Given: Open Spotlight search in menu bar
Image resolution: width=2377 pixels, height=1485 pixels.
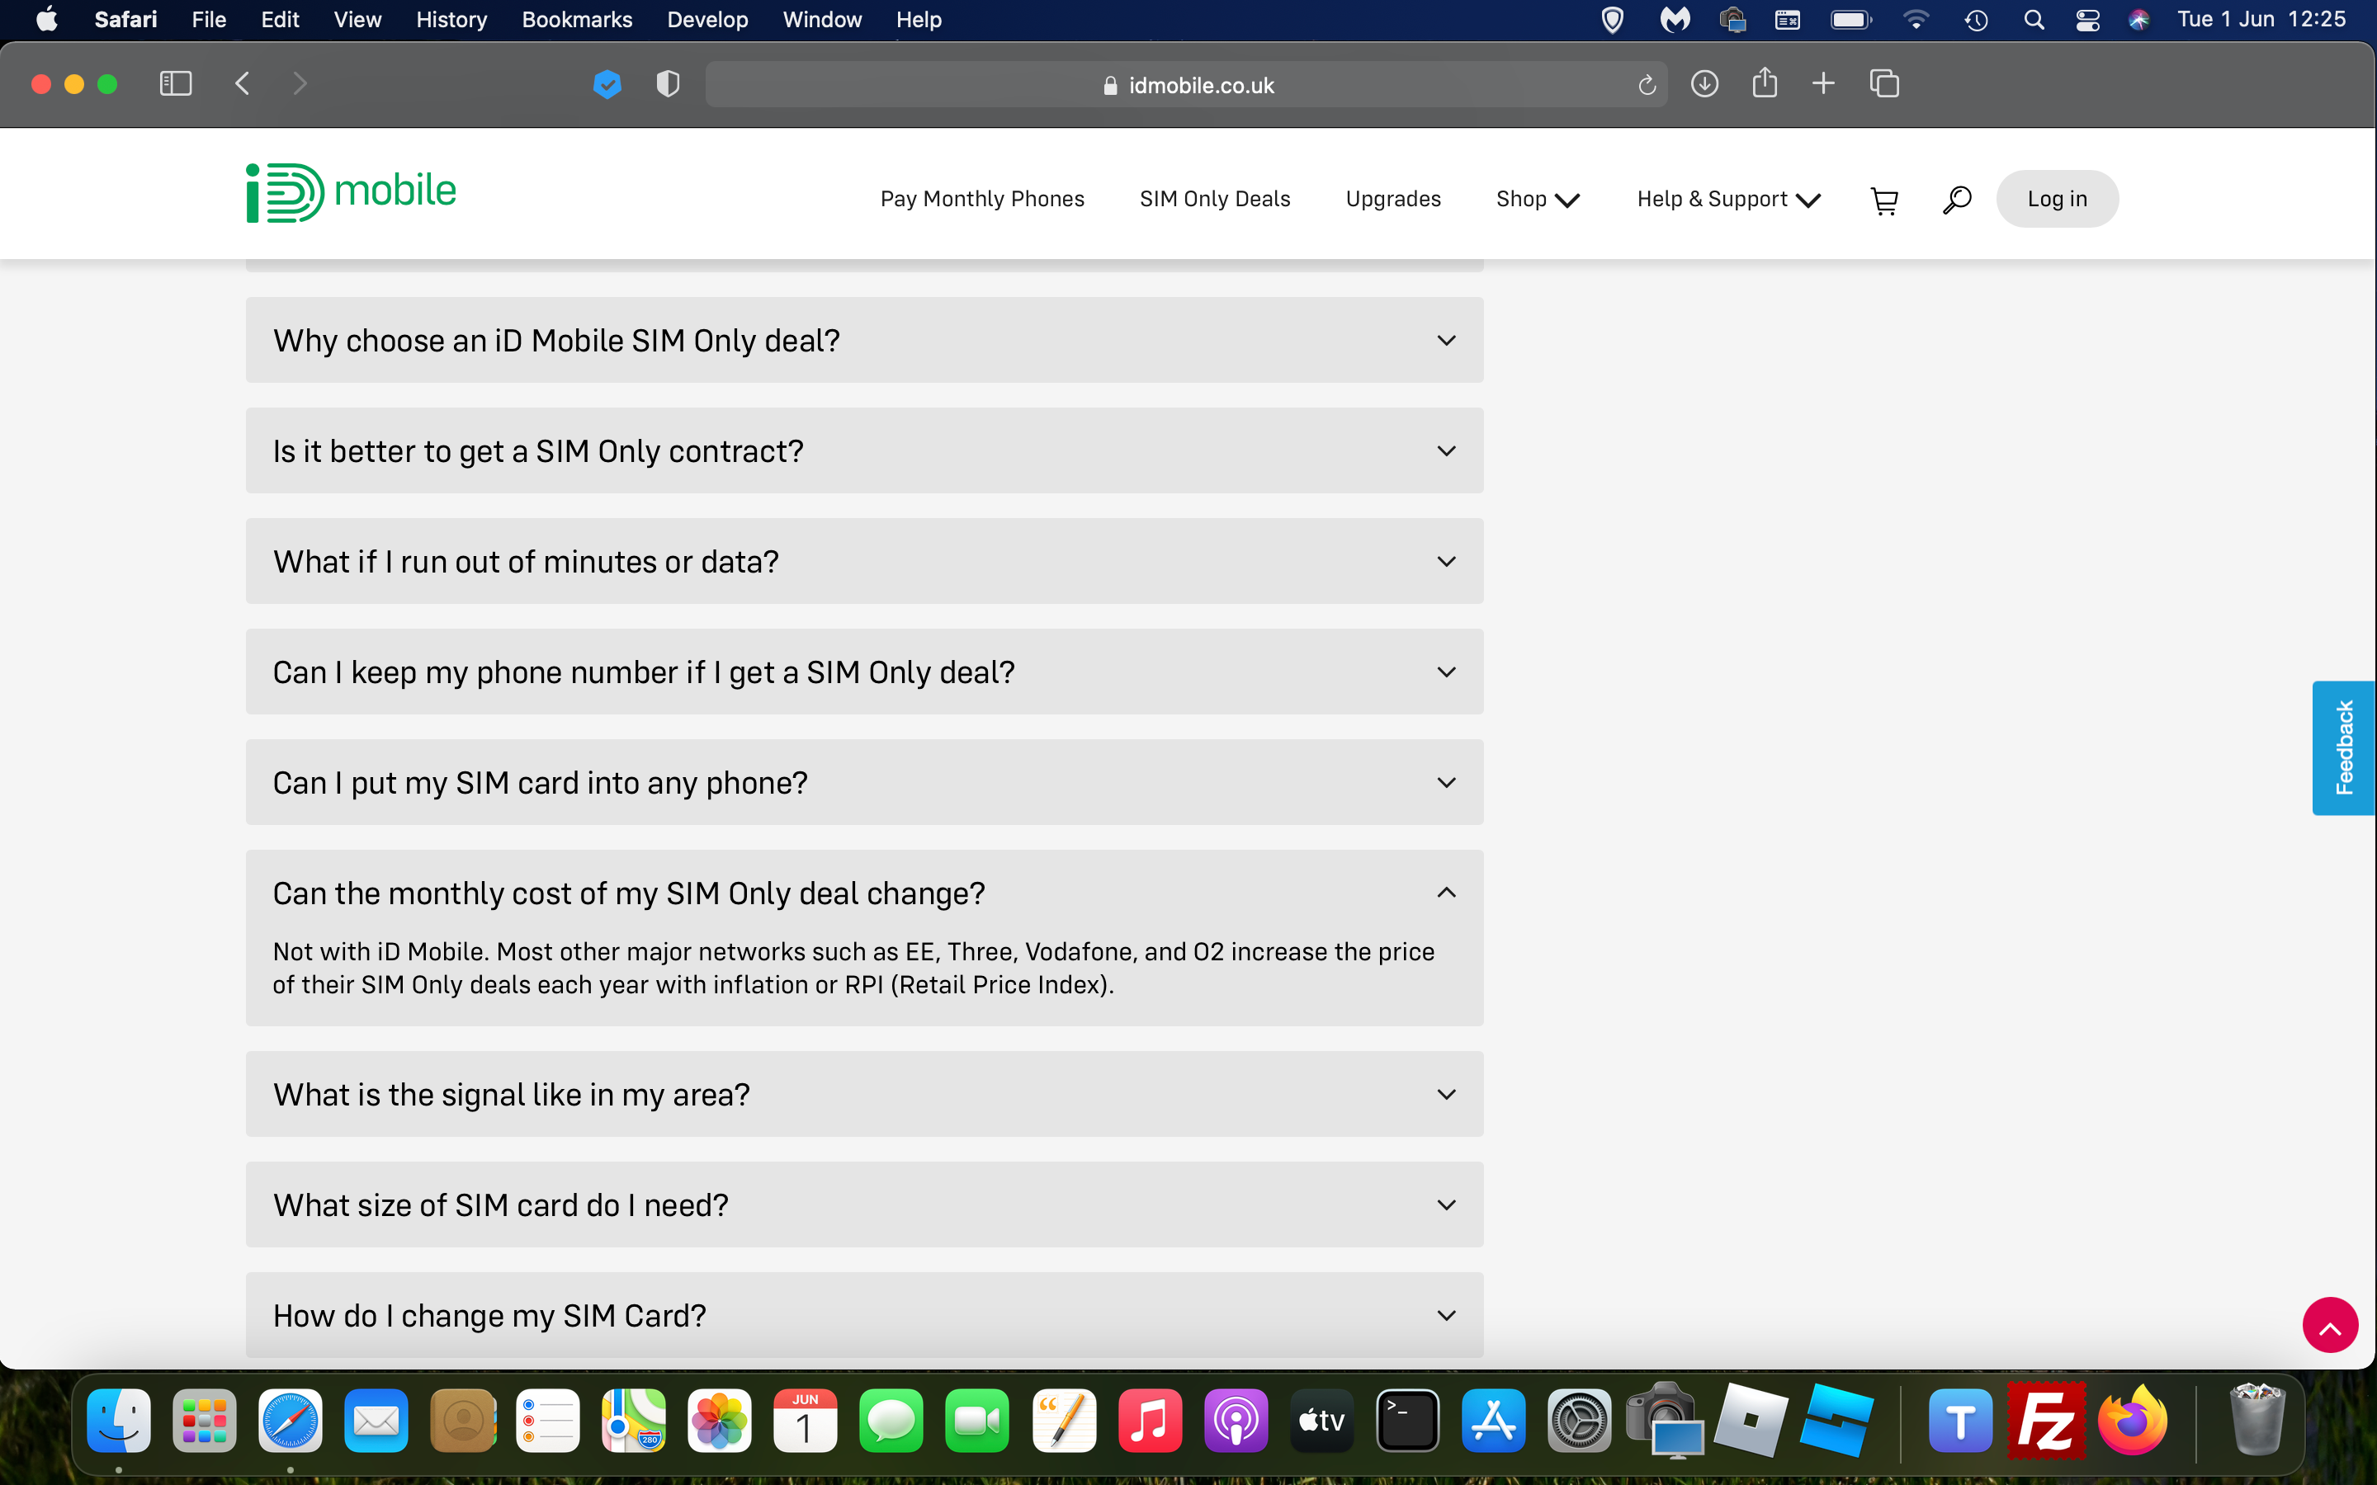Looking at the screenshot, I should 2033,20.
